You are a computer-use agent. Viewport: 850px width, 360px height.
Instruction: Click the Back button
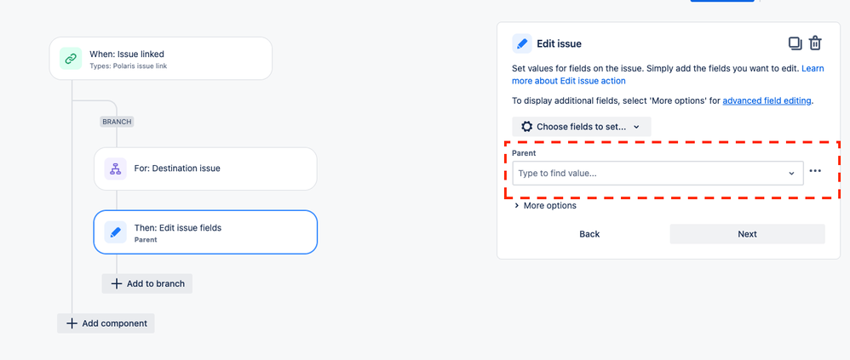[x=589, y=234]
